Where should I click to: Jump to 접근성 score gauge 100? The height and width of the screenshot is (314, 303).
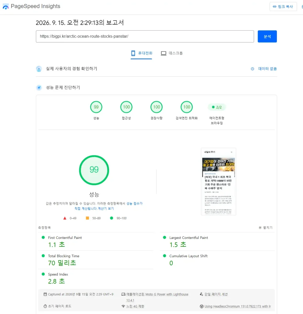pos(126,107)
